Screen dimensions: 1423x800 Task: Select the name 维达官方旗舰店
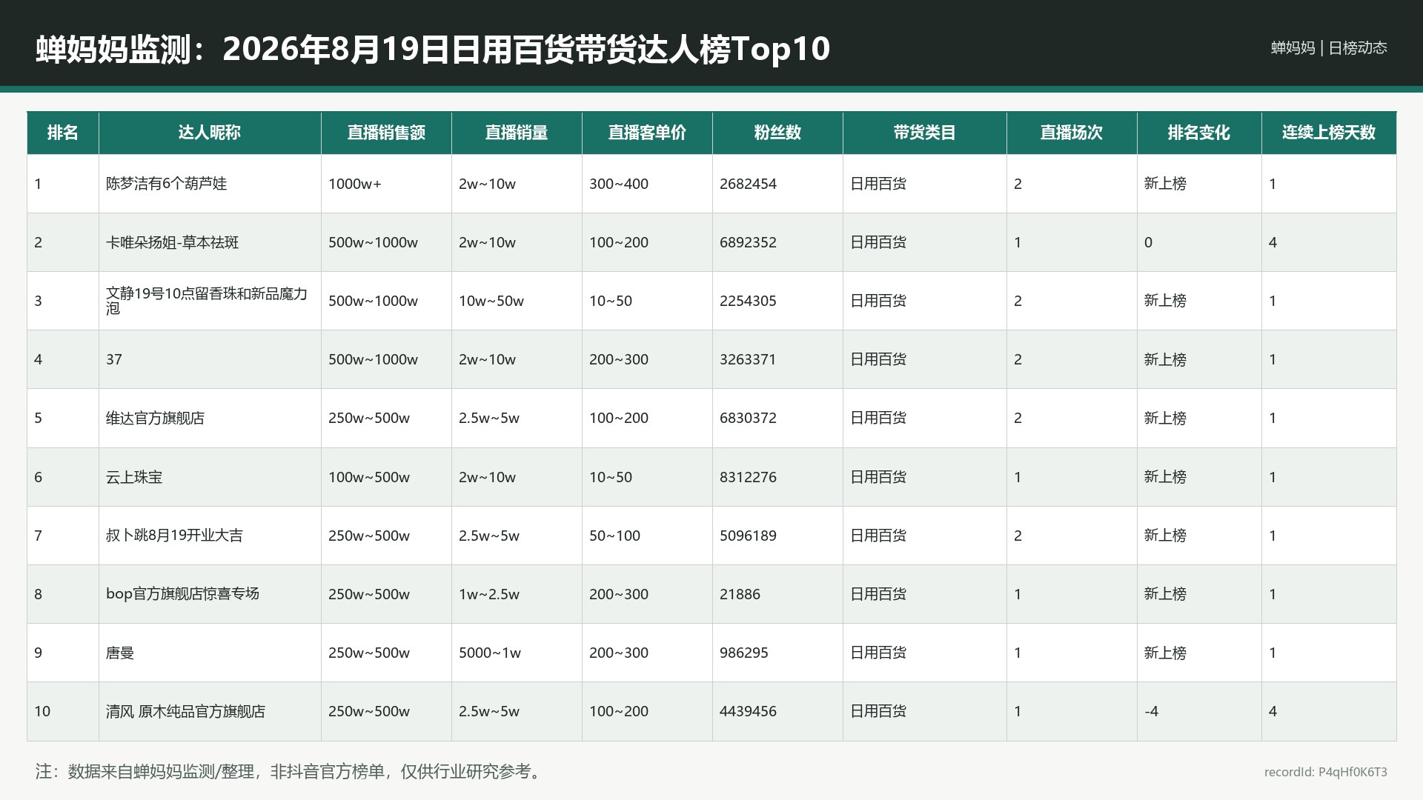[x=156, y=418]
